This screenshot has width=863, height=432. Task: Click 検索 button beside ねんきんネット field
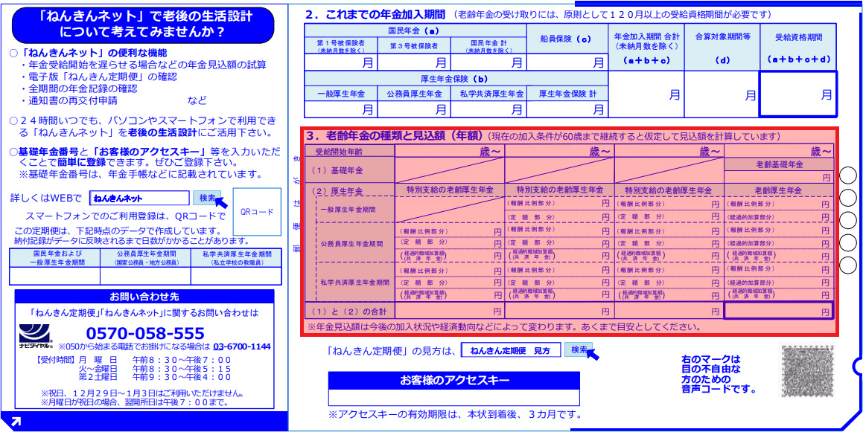[x=207, y=198]
